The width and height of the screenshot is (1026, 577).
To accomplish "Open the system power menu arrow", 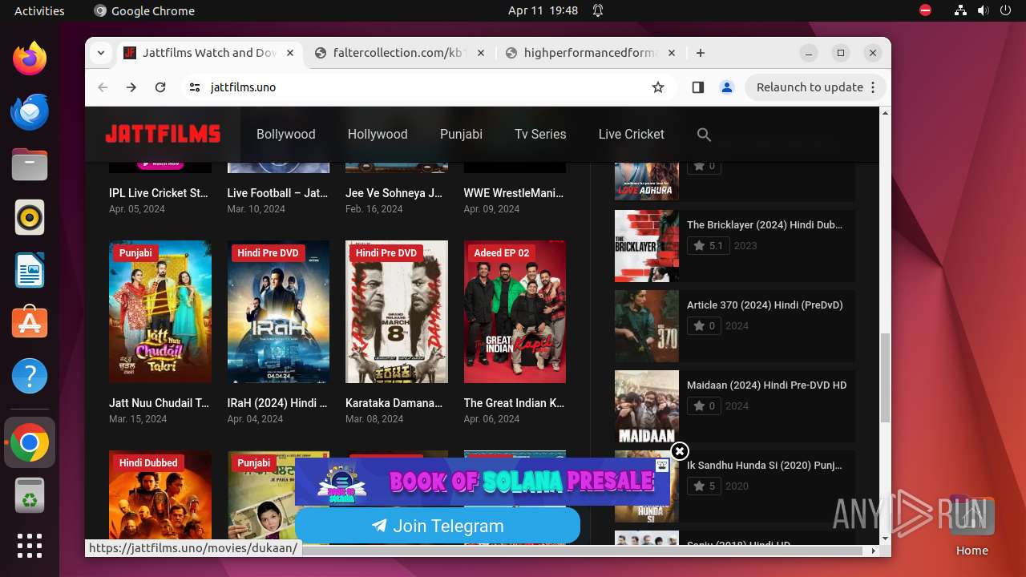I will tap(1005, 10).
